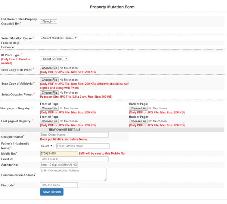The height and width of the screenshot is (204, 227).
Task: Click the Enter Email Id field
Action: pos(74,159)
